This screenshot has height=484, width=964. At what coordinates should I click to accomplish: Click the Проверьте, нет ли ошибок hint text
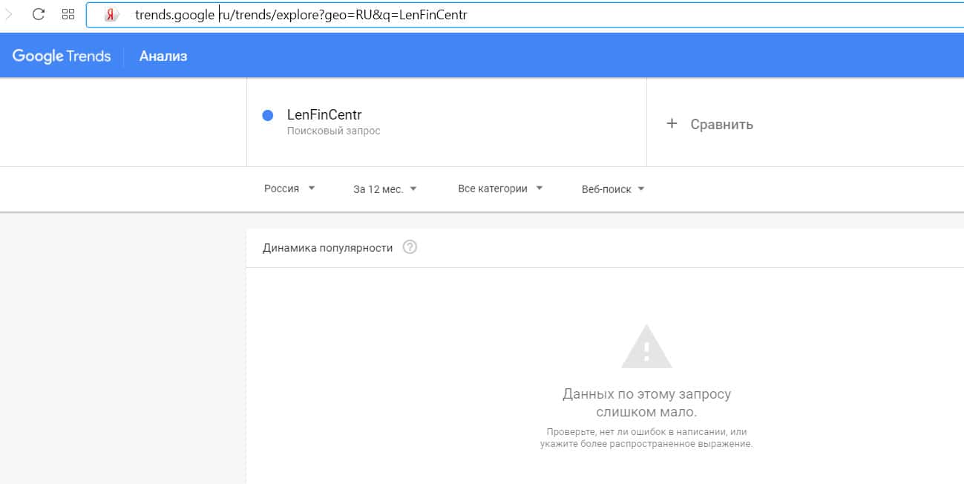646,438
